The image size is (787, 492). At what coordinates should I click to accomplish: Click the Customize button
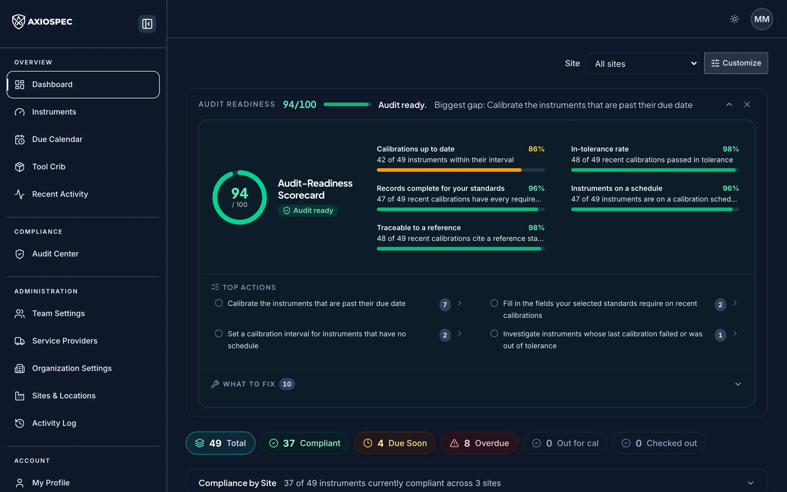click(736, 63)
